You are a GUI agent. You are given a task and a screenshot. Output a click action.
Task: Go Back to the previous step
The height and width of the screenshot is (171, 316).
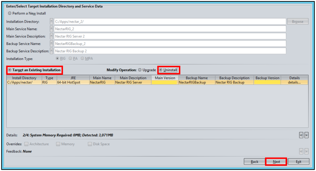click(254, 162)
